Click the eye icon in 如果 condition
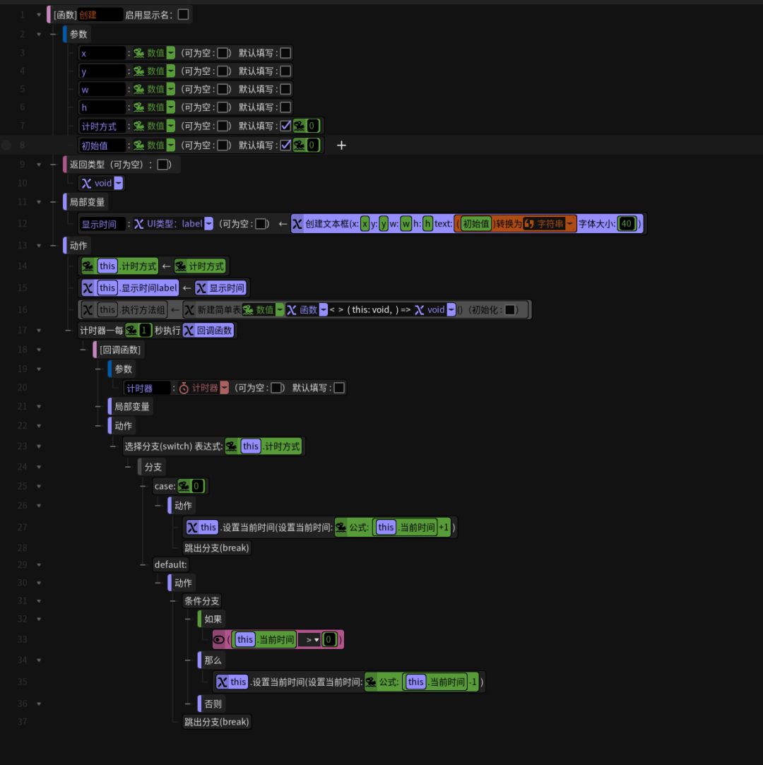The width and height of the screenshot is (763, 765). point(219,639)
